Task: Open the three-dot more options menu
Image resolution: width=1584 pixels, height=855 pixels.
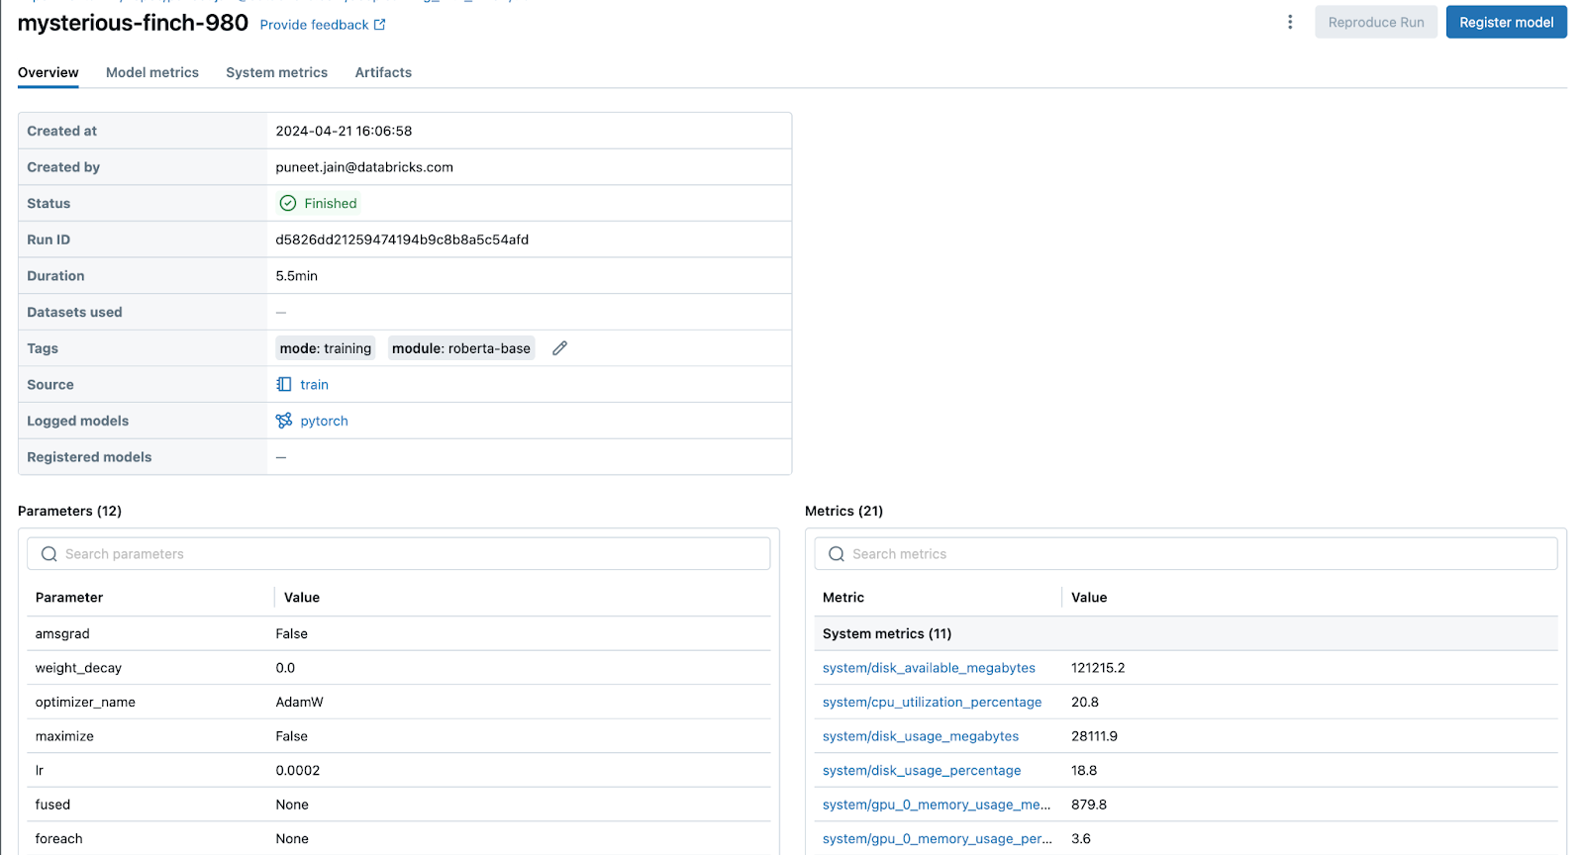Action: coord(1289,22)
